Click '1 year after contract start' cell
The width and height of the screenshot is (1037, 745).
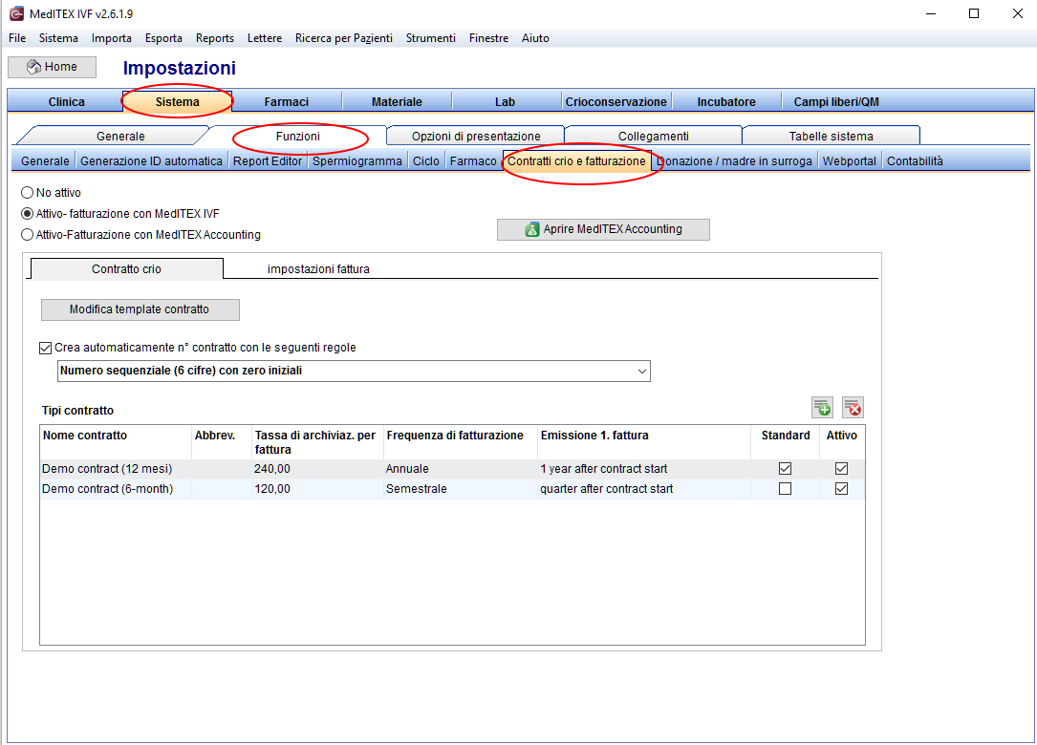[x=644, y=469]
